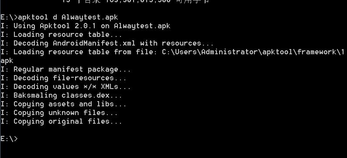Click the 'Baksmaling classes.dex...' line

pos(61,95)
